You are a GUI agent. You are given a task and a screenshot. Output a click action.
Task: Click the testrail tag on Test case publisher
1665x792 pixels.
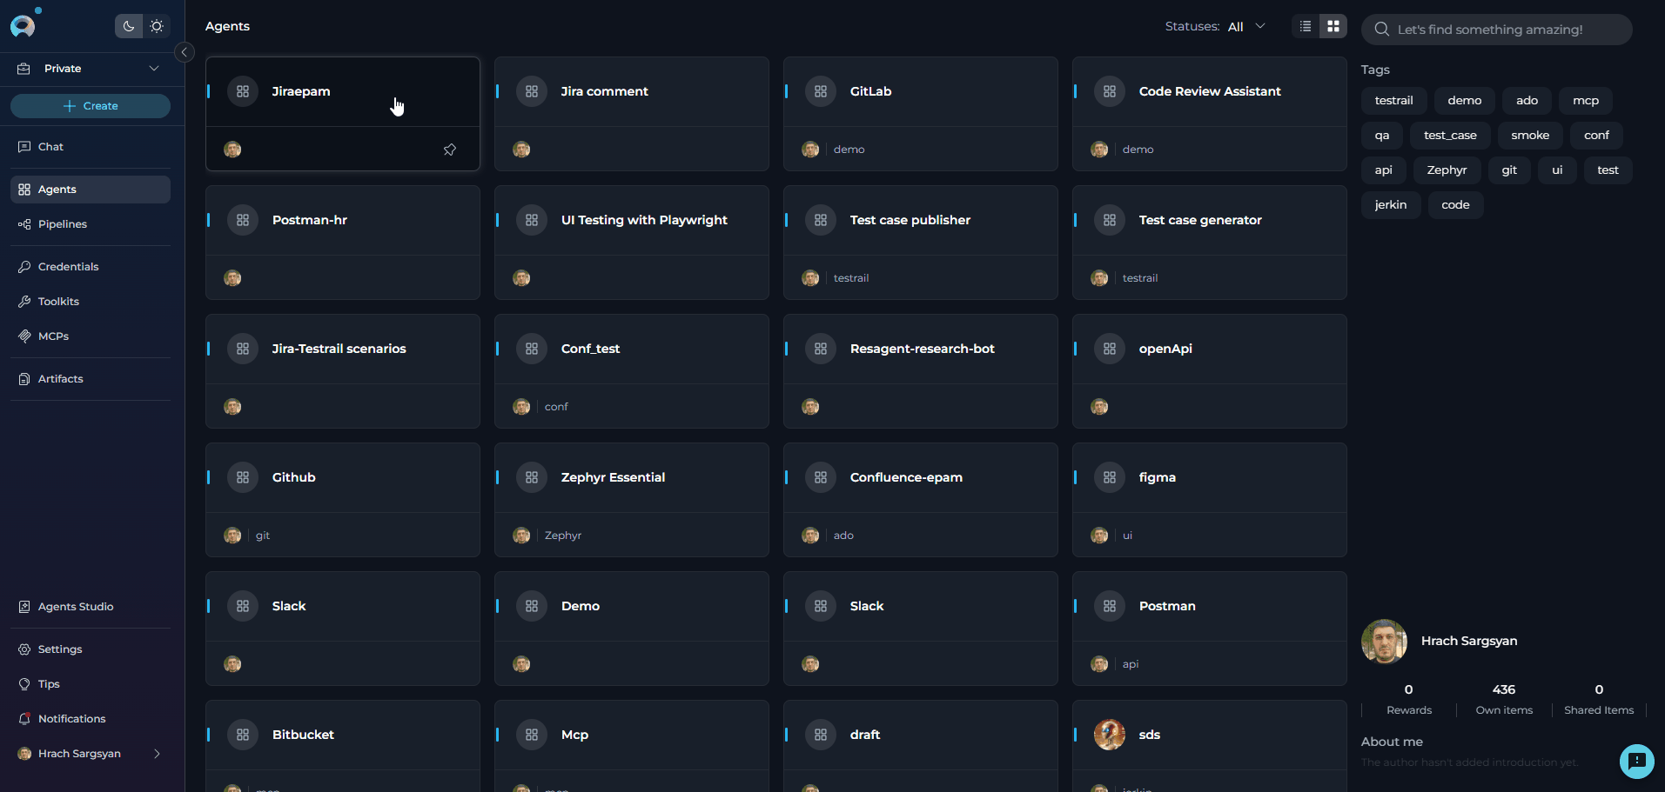[851, 278]
